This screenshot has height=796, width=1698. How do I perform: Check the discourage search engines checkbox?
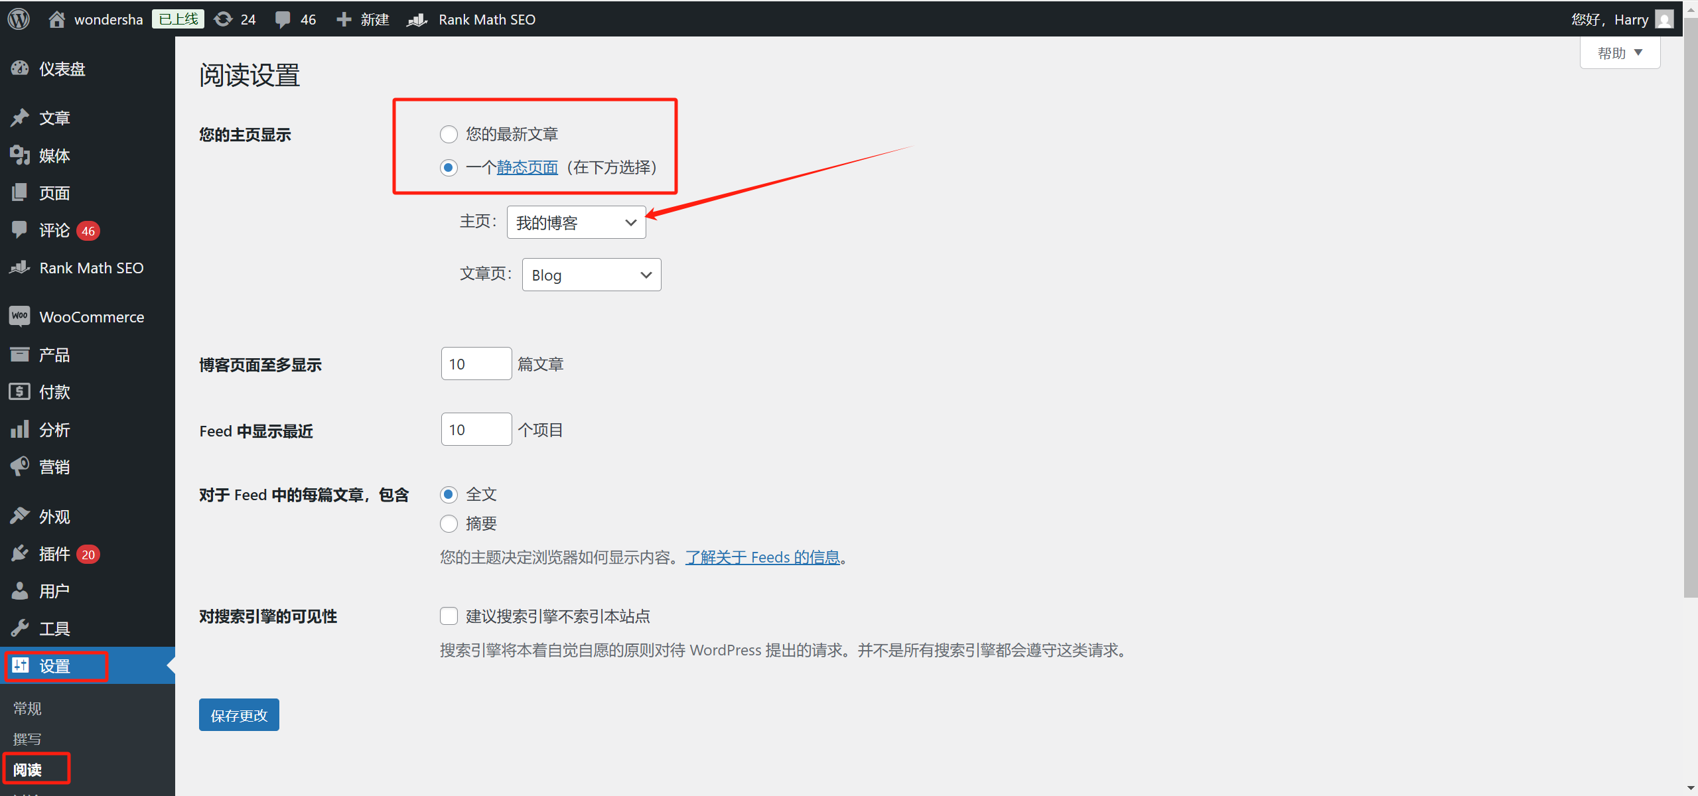(x=449, y=616)
